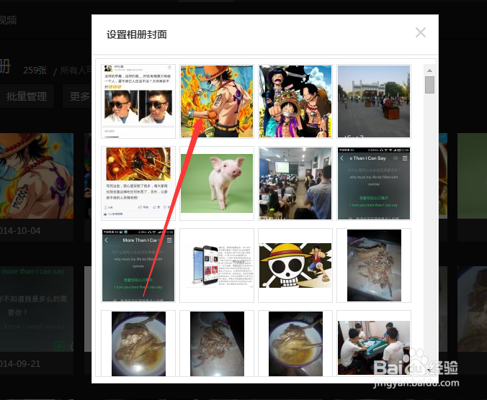Click the dialog scrollbar thumb
This screenshot has height=400, width=487.
(429, 85)
